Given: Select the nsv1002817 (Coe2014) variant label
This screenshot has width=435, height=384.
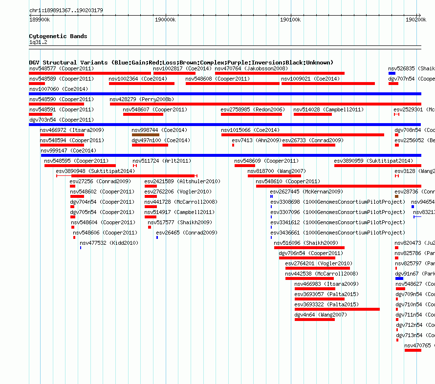Looking at the screenshot, I should pos(182,68).
